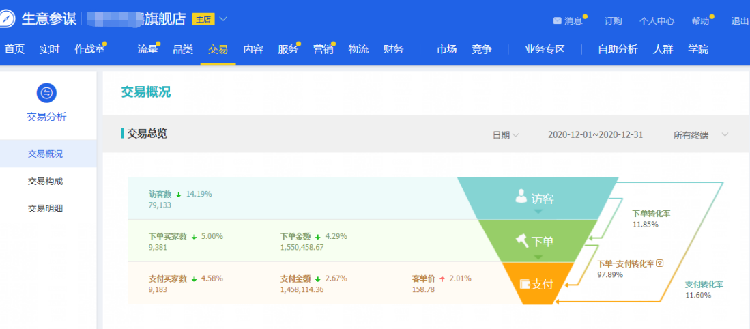Click the 支付转化率 11.60% label

point(704,289)
